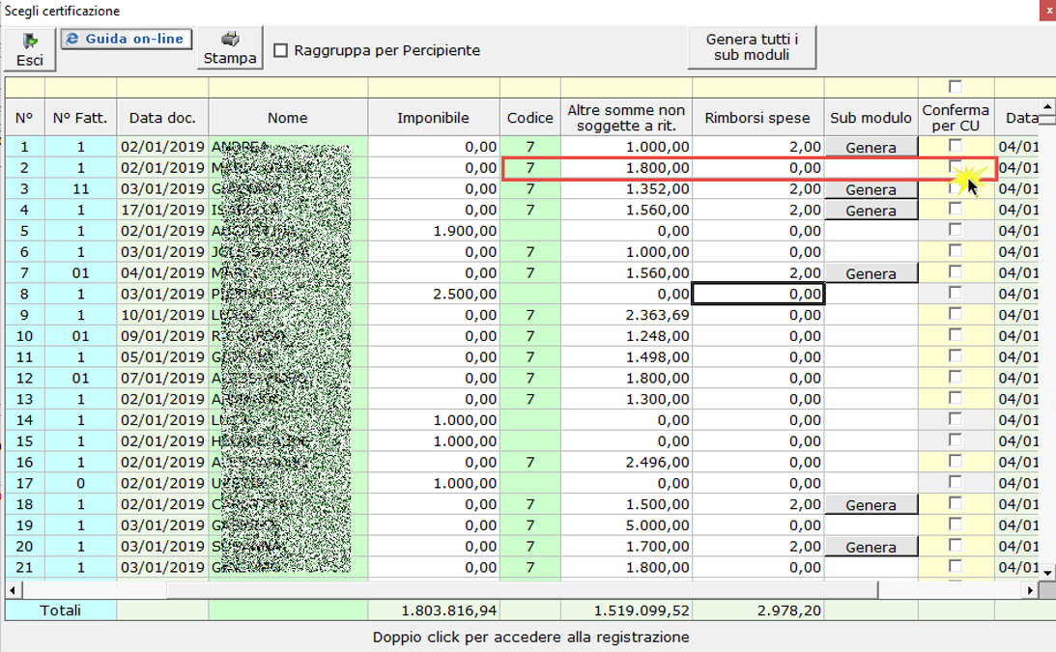Click the focused Rimborsi spese cell in row 8
1056x652 pixels.
coord(757,294)
